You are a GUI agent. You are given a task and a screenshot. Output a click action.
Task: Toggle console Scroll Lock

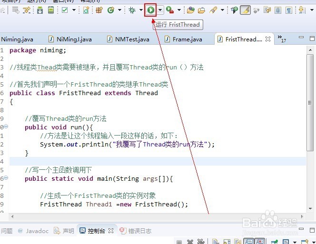(x=227, y=242)
